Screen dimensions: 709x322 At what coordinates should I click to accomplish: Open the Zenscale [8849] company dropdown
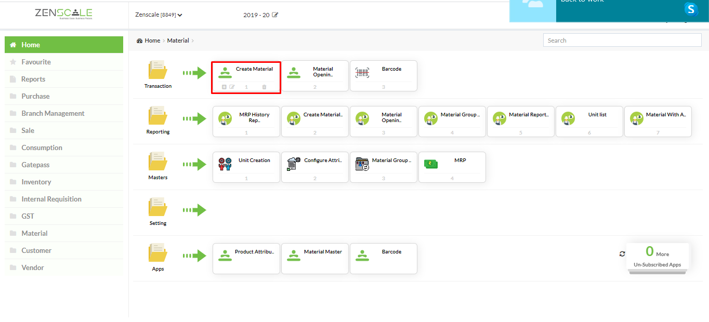pyautogui.click(x=159, y=15)
